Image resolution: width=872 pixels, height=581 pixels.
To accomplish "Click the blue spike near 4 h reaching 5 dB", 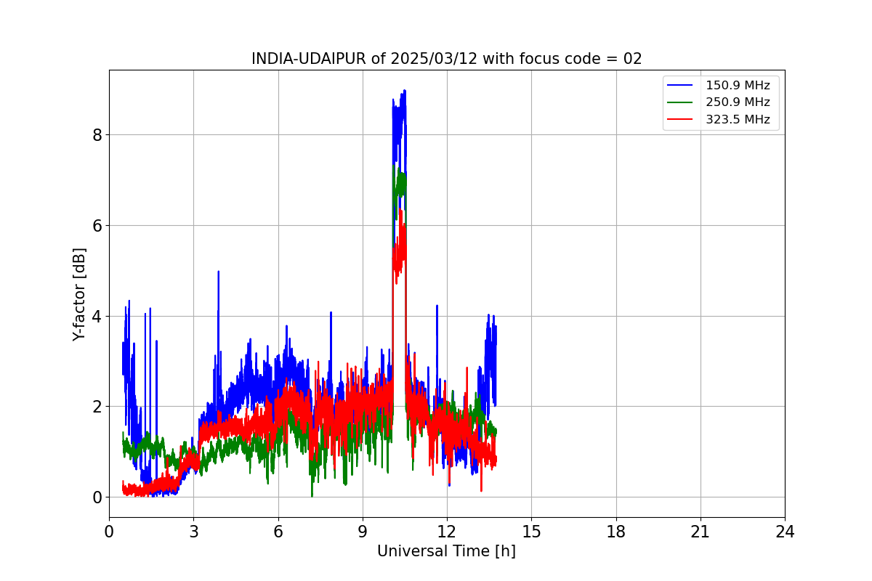I will click(x=218, y=272).
